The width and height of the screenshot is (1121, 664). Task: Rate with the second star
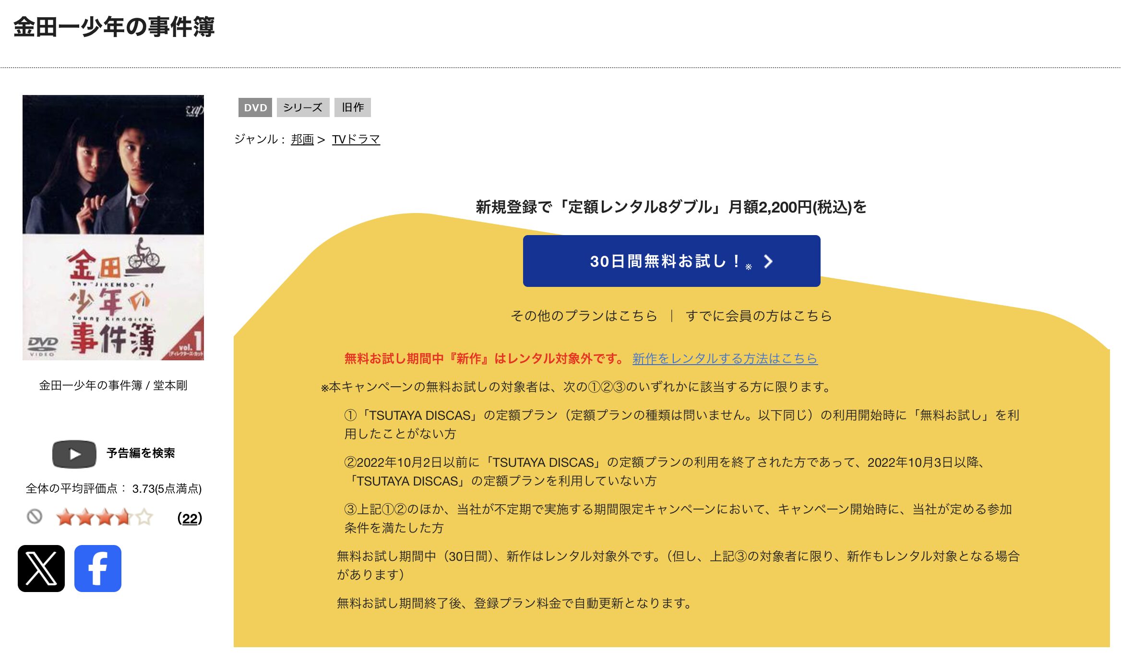click(x=85, y=517)
